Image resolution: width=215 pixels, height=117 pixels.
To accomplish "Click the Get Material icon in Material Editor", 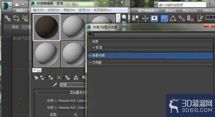I will coord(36,78).
